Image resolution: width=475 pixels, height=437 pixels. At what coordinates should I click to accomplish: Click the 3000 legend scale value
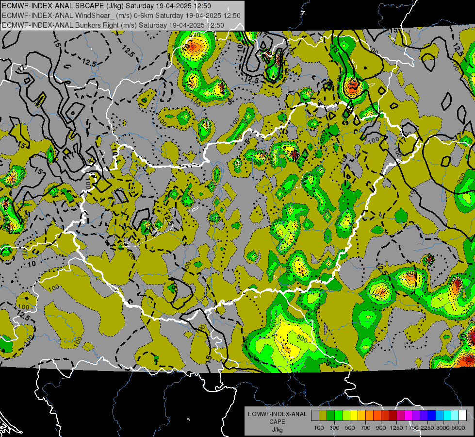443,428
